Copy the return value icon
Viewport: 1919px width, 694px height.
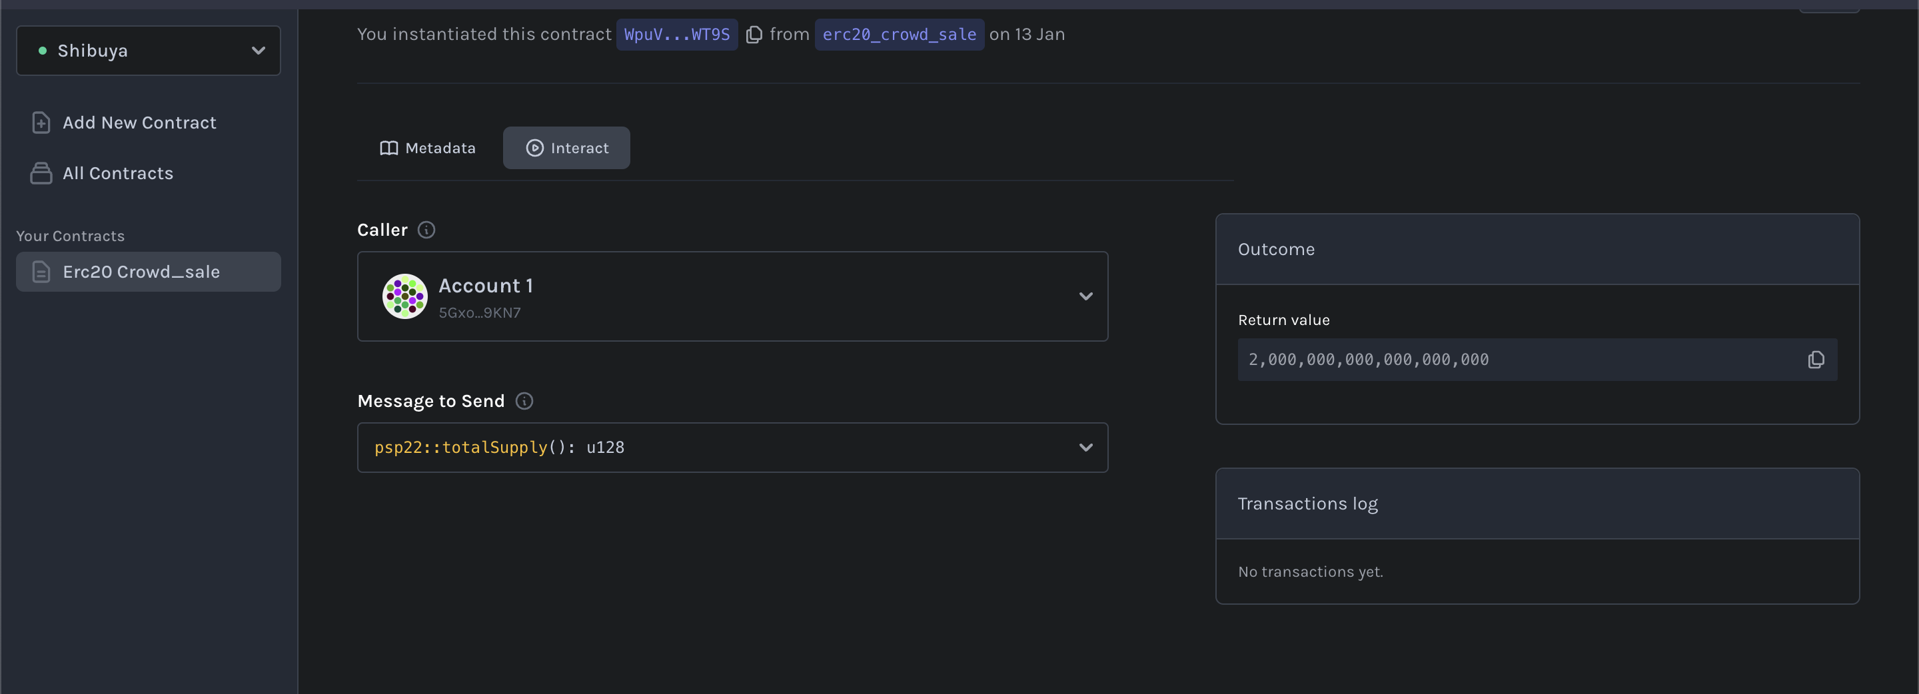pyautogui.click(x=1816, y=360)
